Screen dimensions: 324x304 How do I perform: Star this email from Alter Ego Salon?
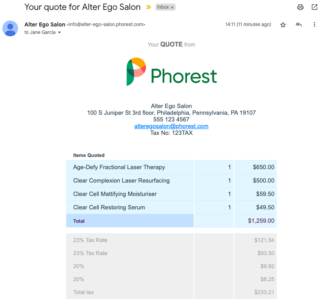click(283, 25)
